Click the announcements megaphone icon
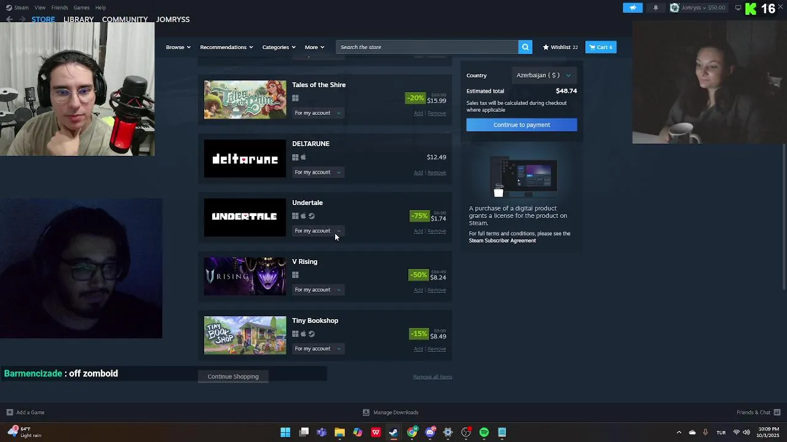 [633, 7]
